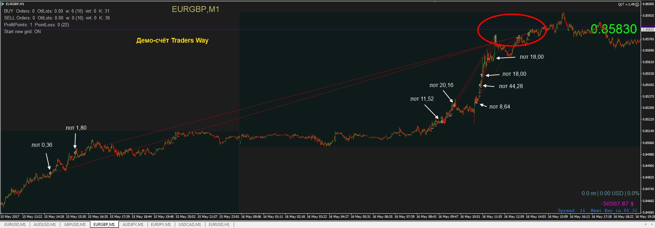655x228 pixels.
Task: Click the QLT v.1.49 expert name label
Action: tap(626, 4)
